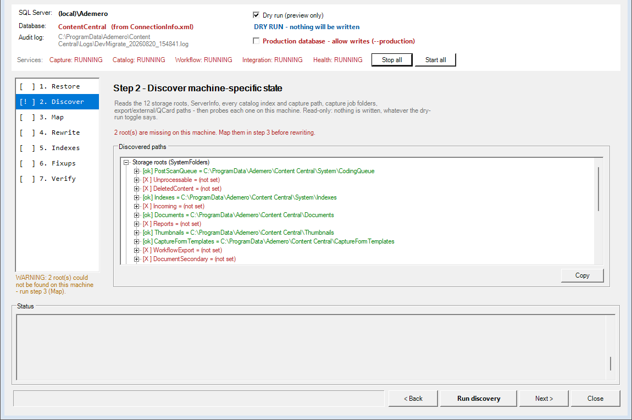Click the (local)\Ademero server name
The image size is (632, 420).
83,14
